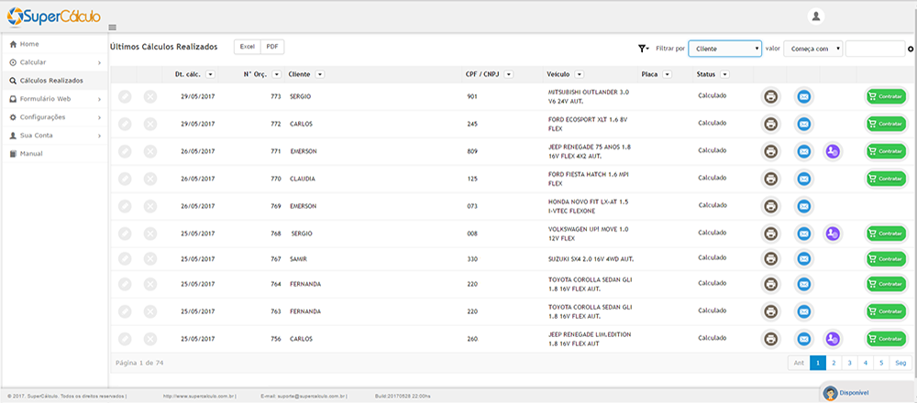Click the filter value text field
This screenshot has height=403, width=917.
click(875, 49)
